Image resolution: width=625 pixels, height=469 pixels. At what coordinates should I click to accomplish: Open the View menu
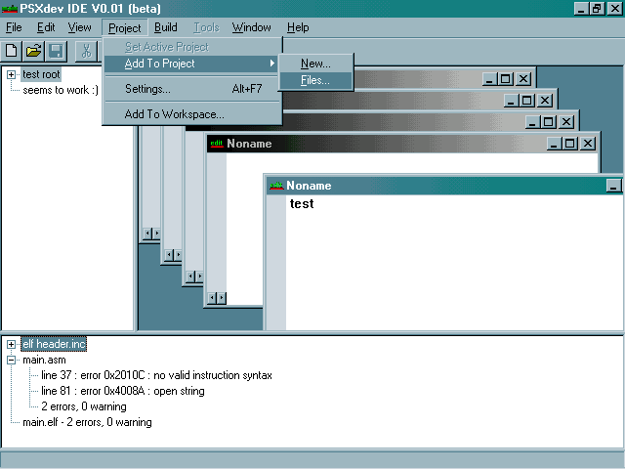tap(79, 27)
